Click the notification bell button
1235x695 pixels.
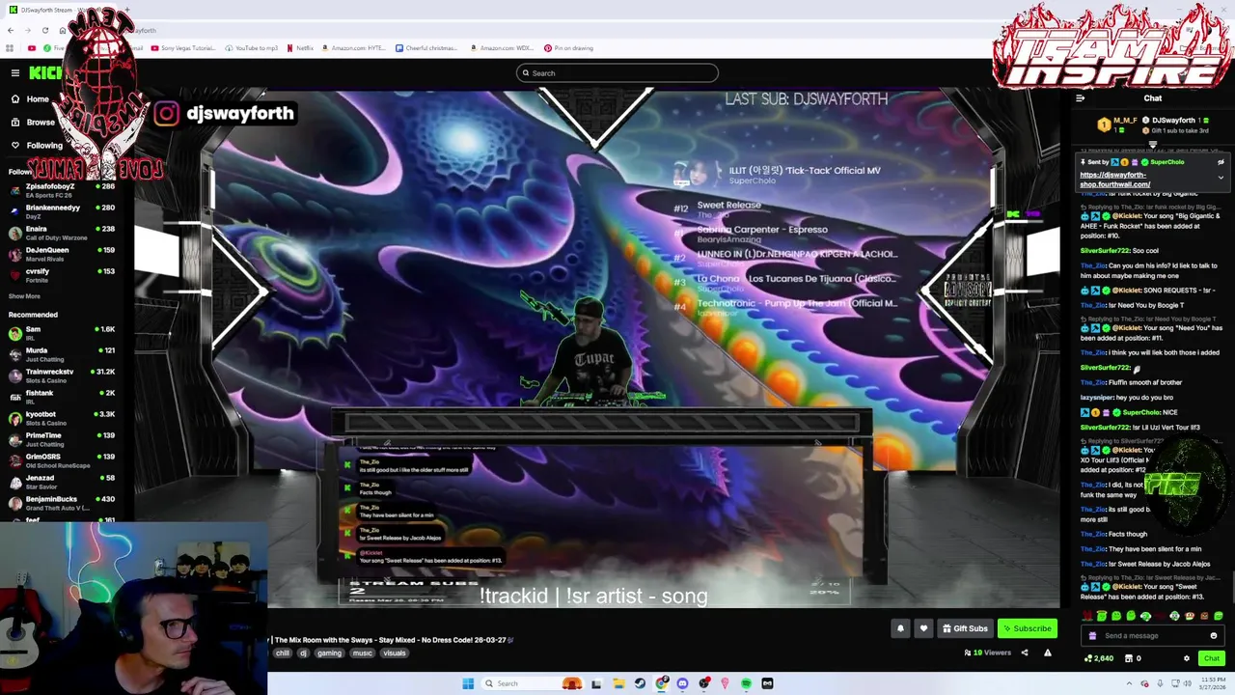[900, 628]
